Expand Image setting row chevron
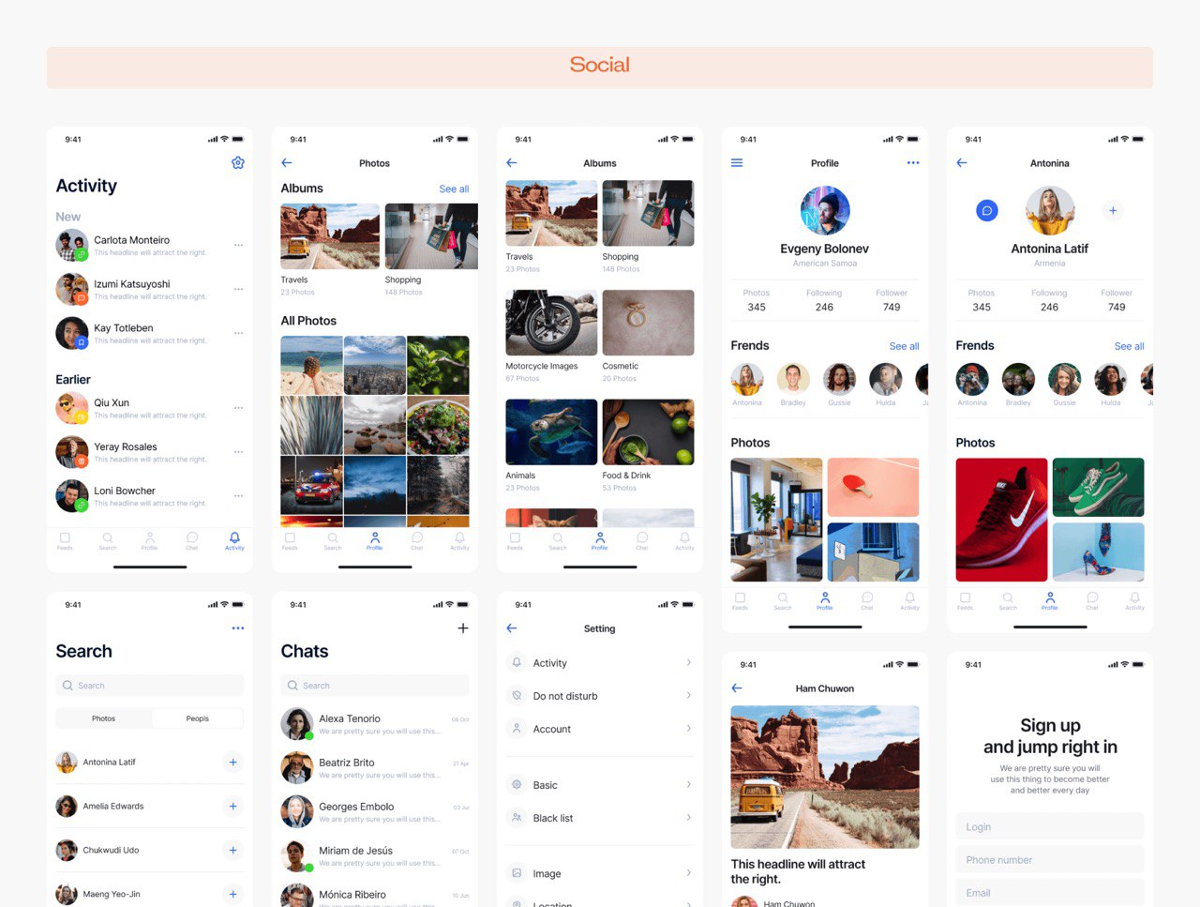Image resolution: width=1200 pixels, height=907 pixels. 689,872
